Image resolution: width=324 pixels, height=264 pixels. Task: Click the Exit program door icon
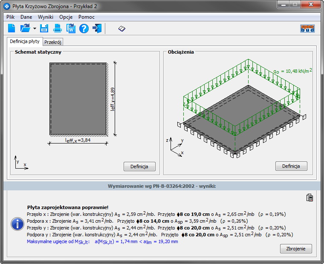[x=97, y=29]
